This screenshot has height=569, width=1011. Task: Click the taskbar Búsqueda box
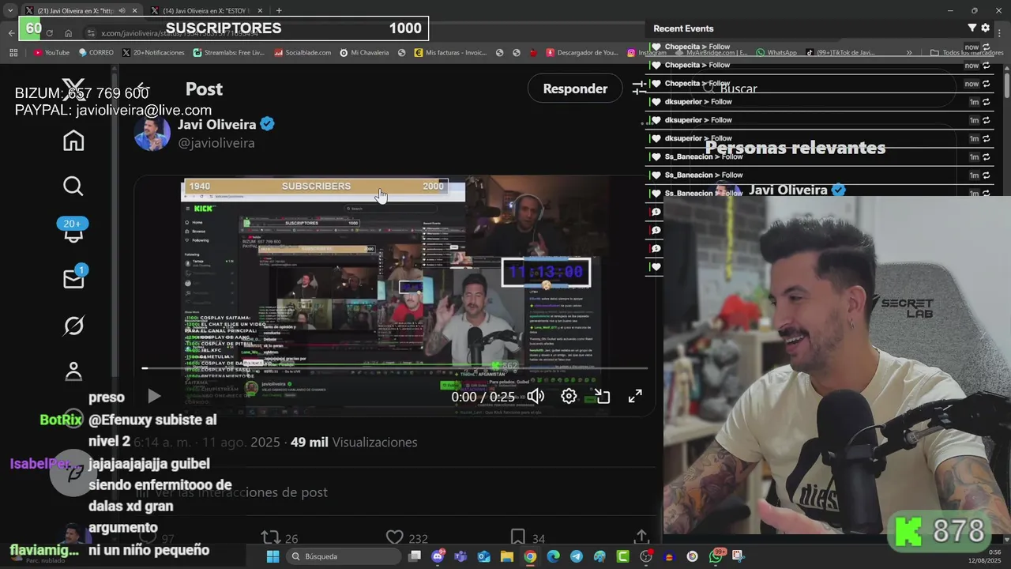pos(344,556)
